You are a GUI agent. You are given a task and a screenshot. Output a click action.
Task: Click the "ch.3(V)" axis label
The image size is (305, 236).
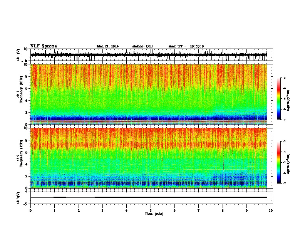click(x=18, y=198)
